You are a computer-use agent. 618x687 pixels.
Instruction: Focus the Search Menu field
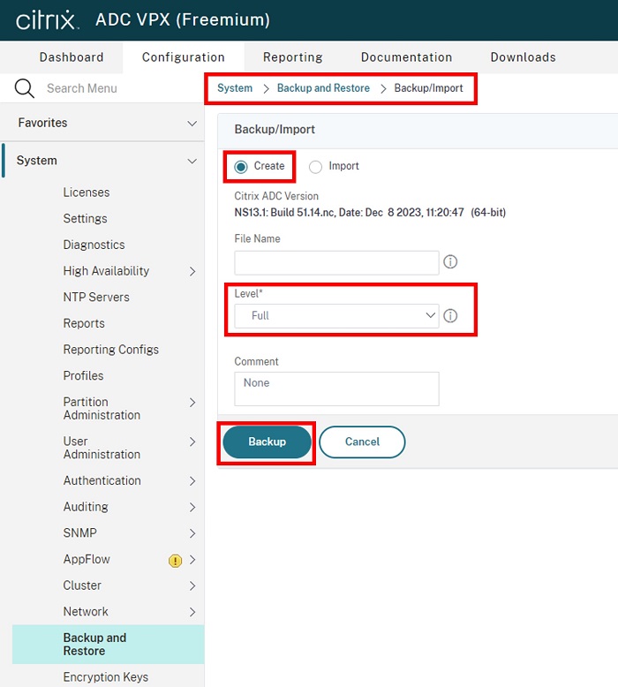coord(82,88)
